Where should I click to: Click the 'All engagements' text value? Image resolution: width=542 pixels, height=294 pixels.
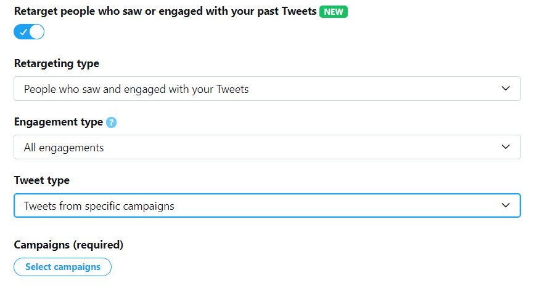coord(64,148)
